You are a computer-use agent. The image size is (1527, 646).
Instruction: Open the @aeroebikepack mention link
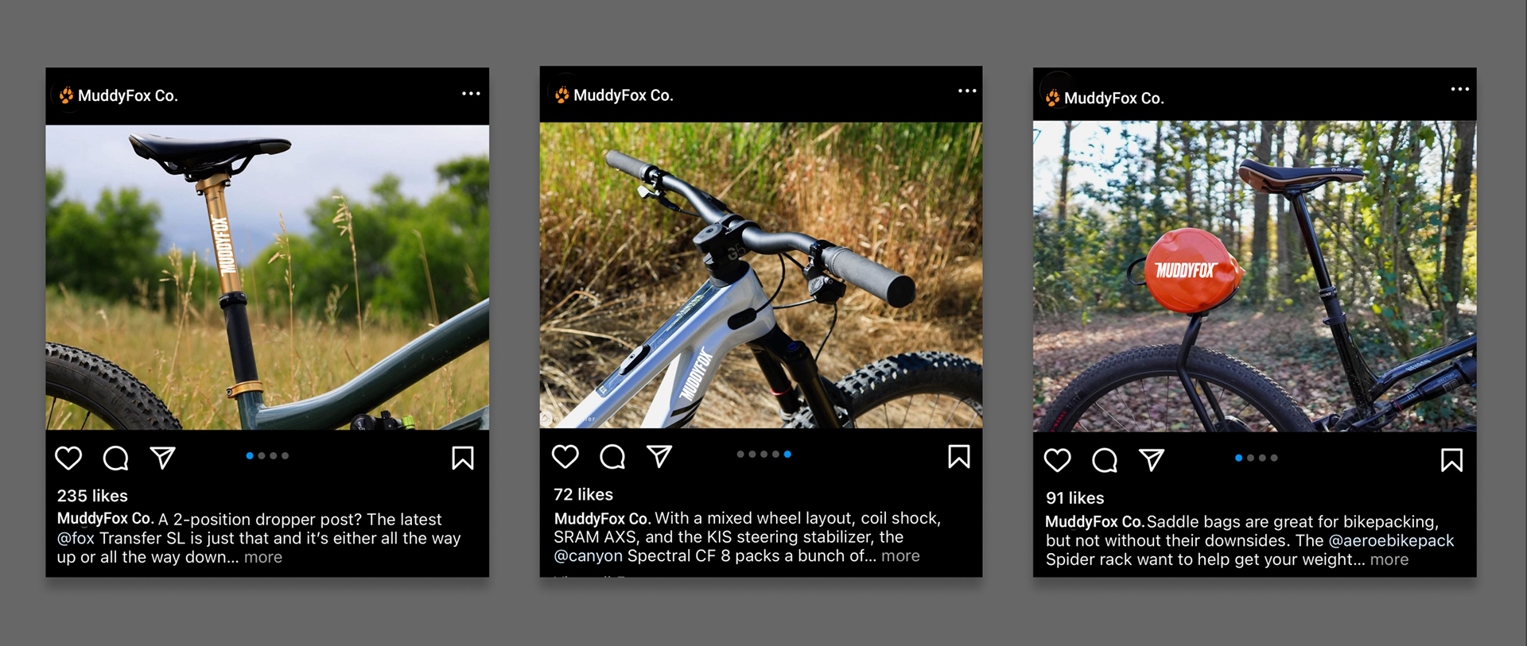[1391, 541]
